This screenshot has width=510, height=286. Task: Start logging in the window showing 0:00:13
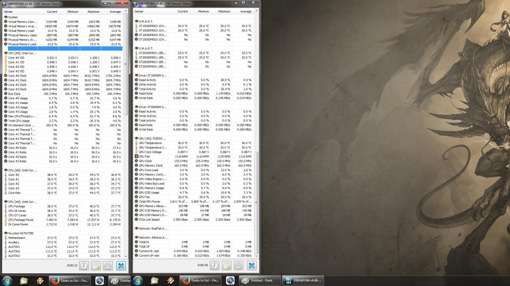96,266
